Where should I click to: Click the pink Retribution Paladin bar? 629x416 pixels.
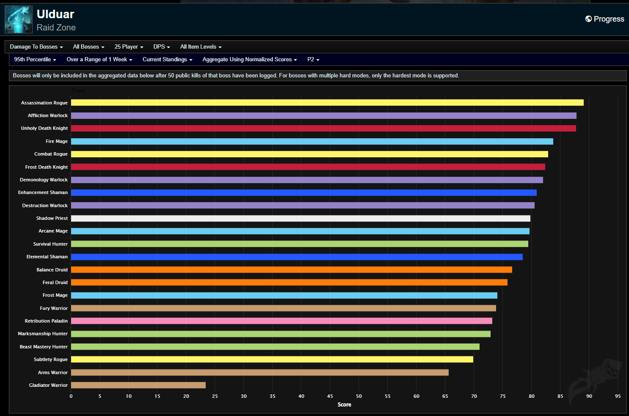click(281, 321)
